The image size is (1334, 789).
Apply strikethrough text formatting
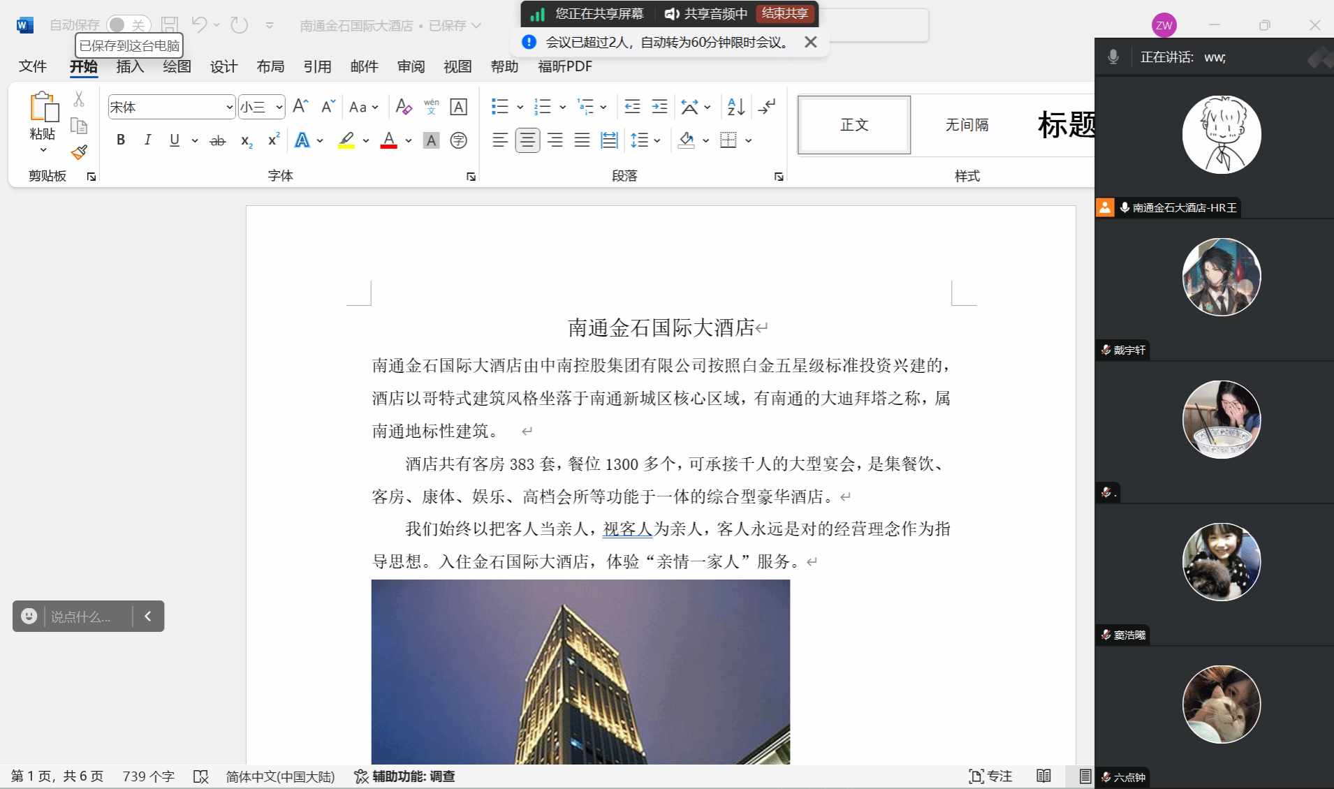(218, 141)
